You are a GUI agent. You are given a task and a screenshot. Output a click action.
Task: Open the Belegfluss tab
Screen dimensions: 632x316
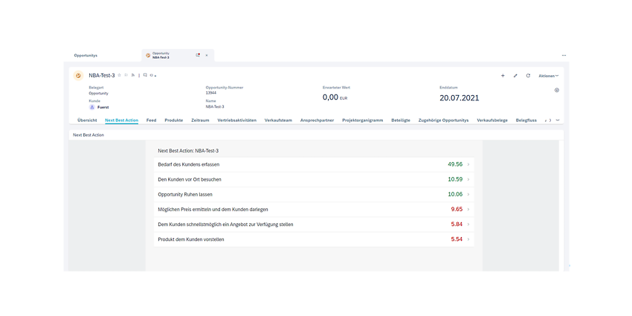coord(526,120)
